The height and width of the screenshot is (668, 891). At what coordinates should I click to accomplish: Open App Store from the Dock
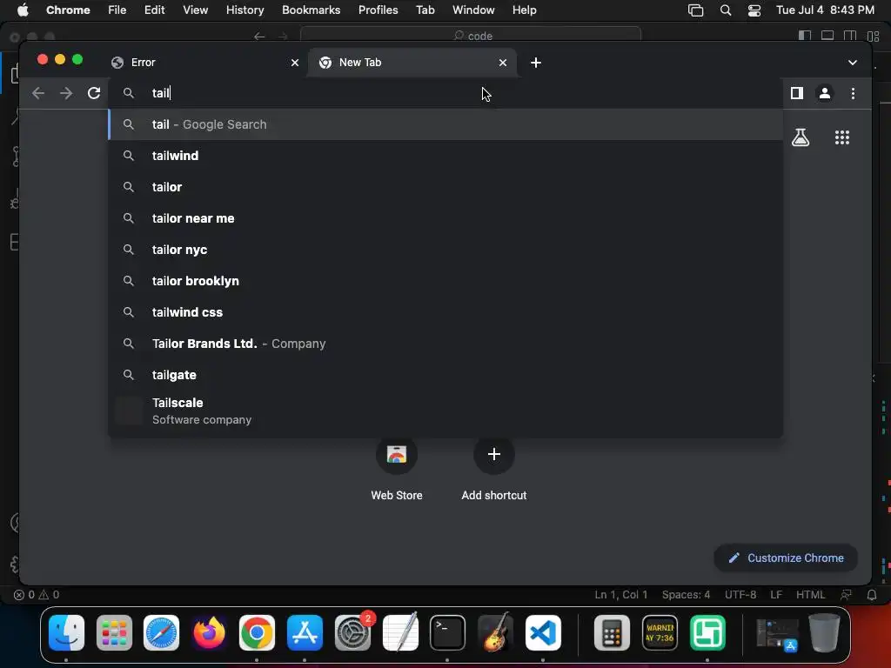click(305, 632)
